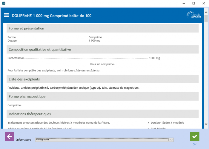
Task: Confirm with the green checkmark OK button
Action: (x=195, y=137)
